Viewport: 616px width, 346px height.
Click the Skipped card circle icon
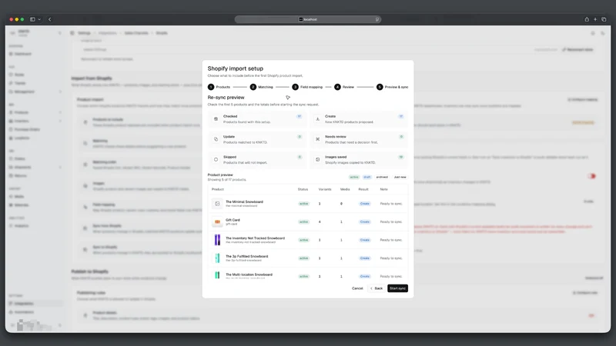click(x=216, y=159)
